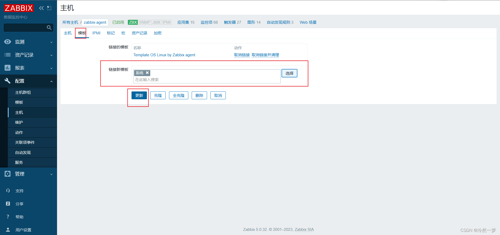
Task: Open 模板 in 配置 menu
Action: coord(33,102)
